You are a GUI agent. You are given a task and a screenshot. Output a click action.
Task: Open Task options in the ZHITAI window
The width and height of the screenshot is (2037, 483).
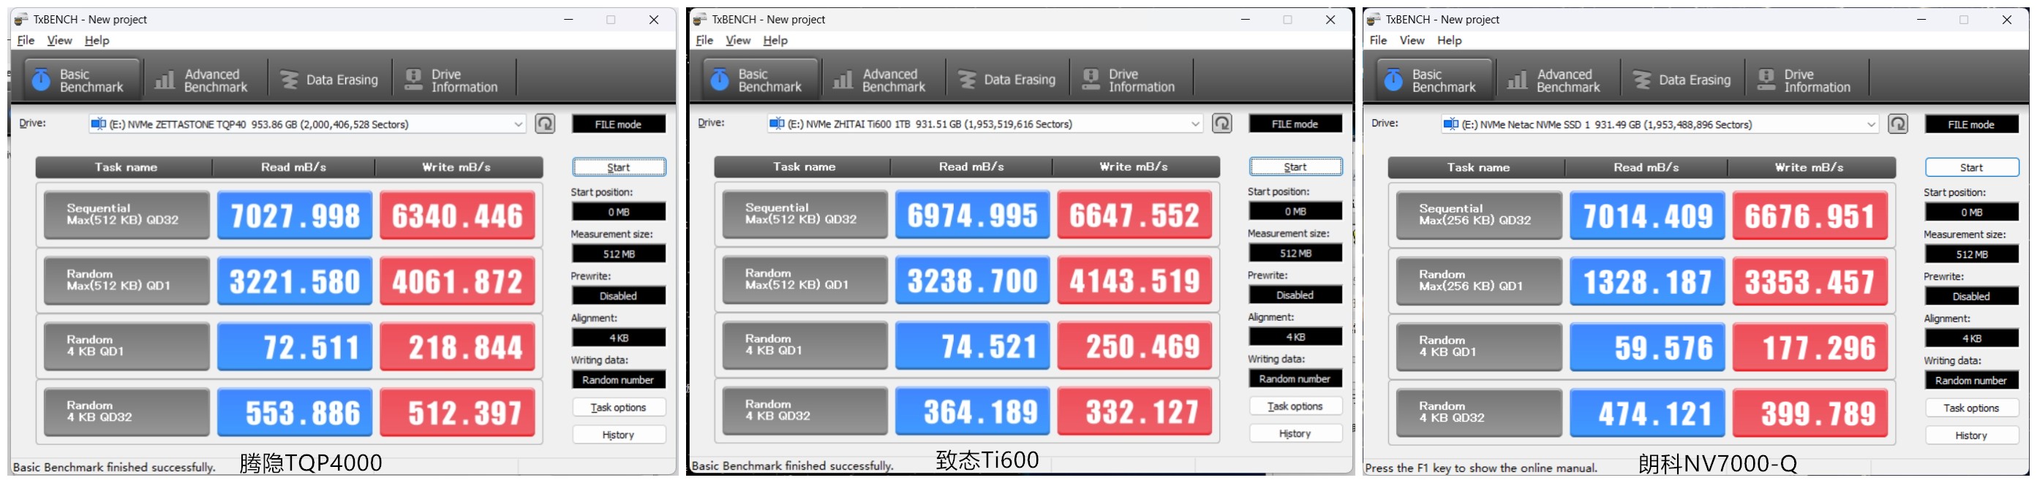point(1295,406)
